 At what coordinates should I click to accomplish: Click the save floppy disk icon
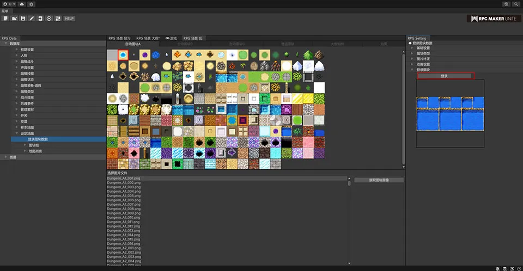point(23,19)
